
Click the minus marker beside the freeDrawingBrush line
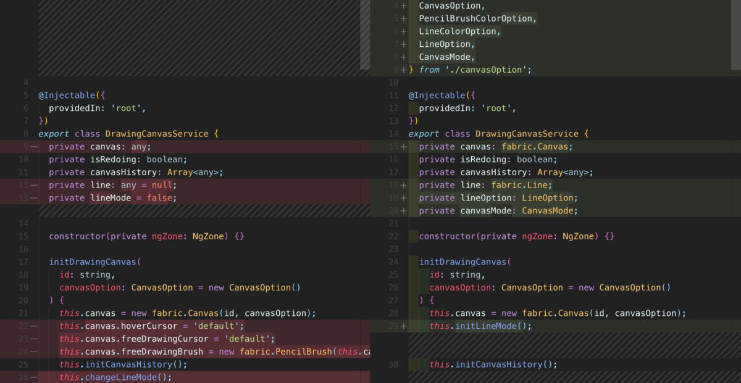[x=33, y=352]
